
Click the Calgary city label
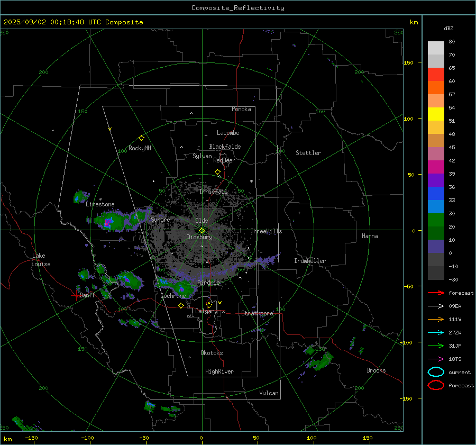[206, 311]
